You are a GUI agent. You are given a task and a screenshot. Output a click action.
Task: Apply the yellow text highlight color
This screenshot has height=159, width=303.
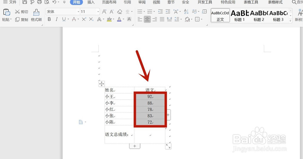tap(109, 19)
